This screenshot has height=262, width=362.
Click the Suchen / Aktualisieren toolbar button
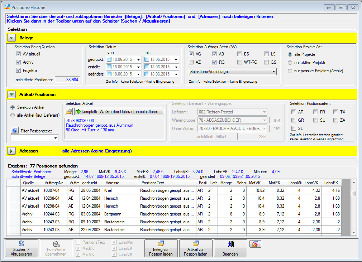[x=22, y=248]
